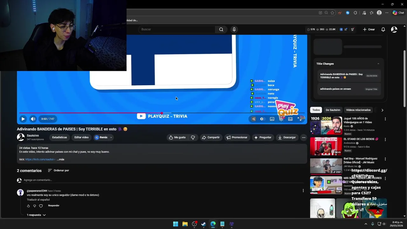
Task: Click the Compartir share button
Action: pos(210,137)
